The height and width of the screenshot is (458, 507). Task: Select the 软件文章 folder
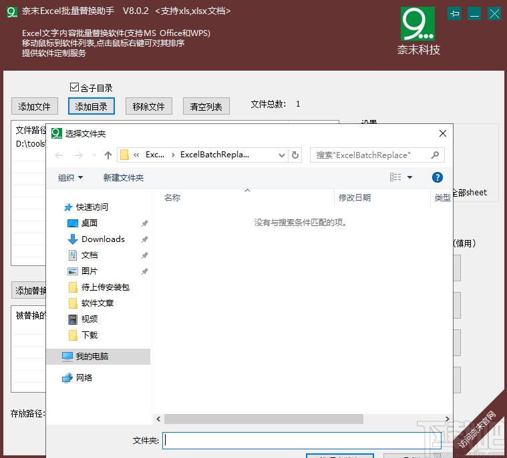coord(97,303)
